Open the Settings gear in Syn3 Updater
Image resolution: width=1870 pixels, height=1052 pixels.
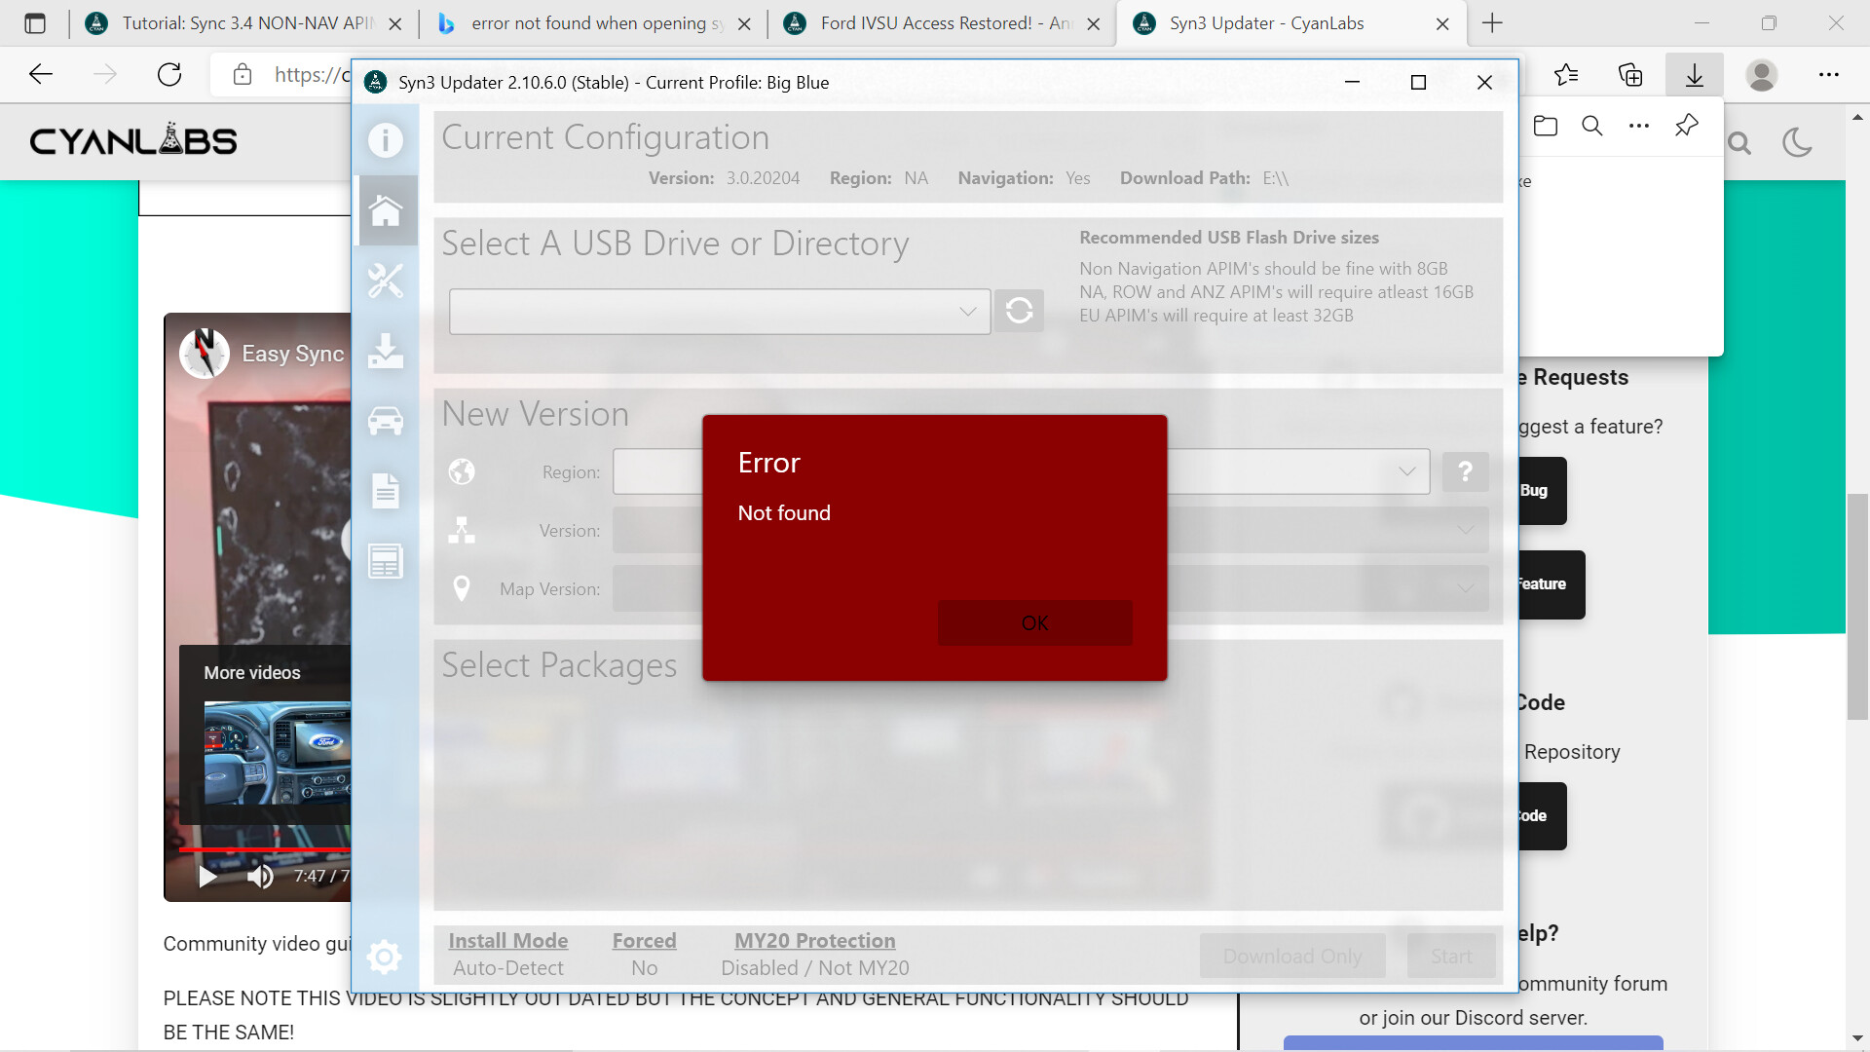pyautogui.click(x=385, y=957)
